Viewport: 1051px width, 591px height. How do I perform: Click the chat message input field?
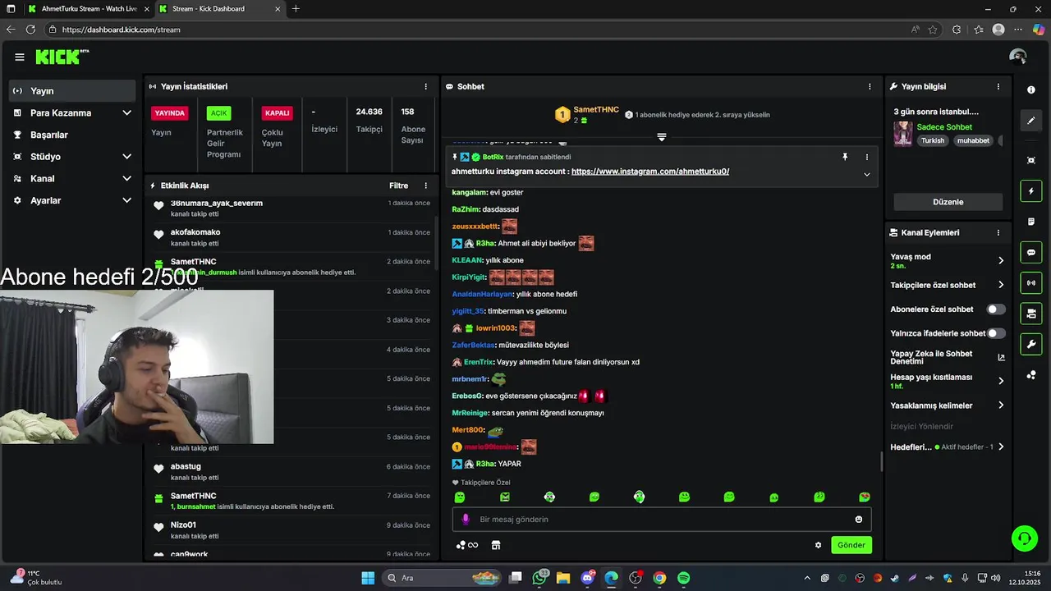(x=661, y=520)
